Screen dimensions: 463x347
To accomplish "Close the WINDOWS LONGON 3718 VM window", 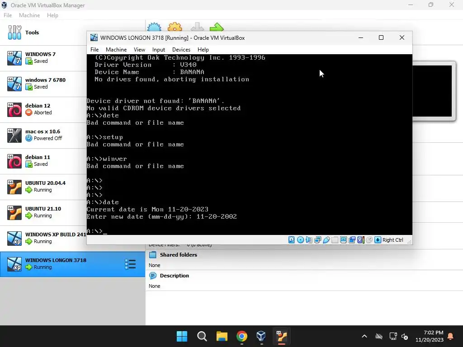I will pyautogui.click(x=402, y=38).
